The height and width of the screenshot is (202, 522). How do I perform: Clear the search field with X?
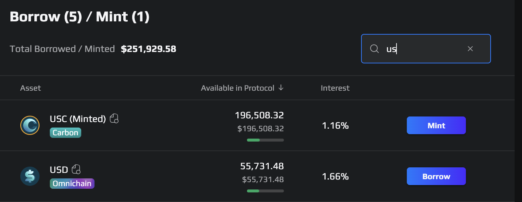[x=470, y=49]
